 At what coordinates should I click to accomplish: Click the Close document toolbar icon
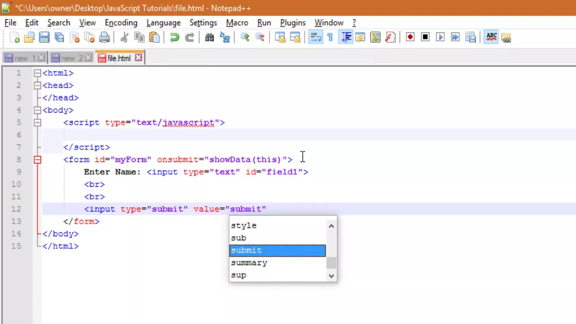74,37
